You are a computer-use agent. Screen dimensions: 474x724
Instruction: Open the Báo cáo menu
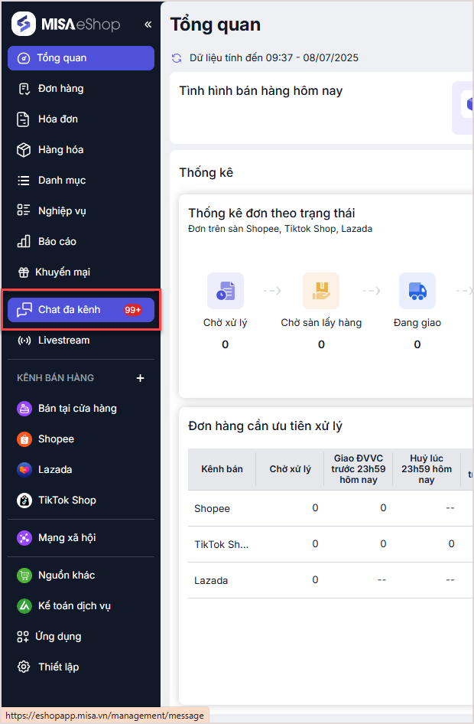[x=81, y=242]
